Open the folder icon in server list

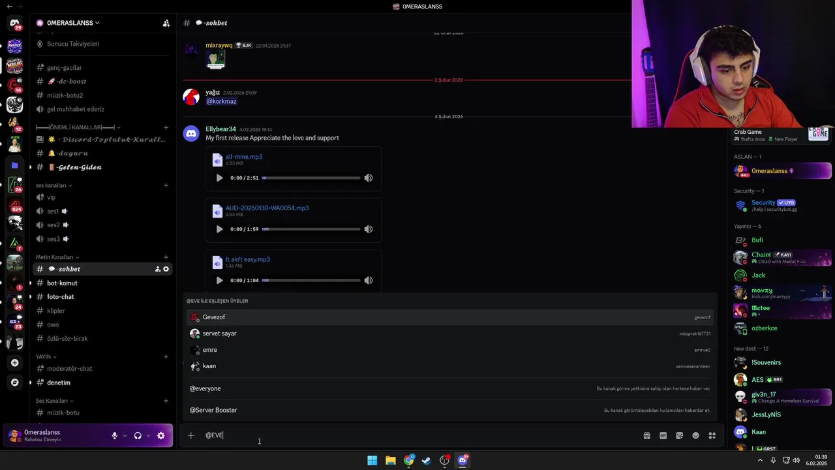tap(14, 165)
